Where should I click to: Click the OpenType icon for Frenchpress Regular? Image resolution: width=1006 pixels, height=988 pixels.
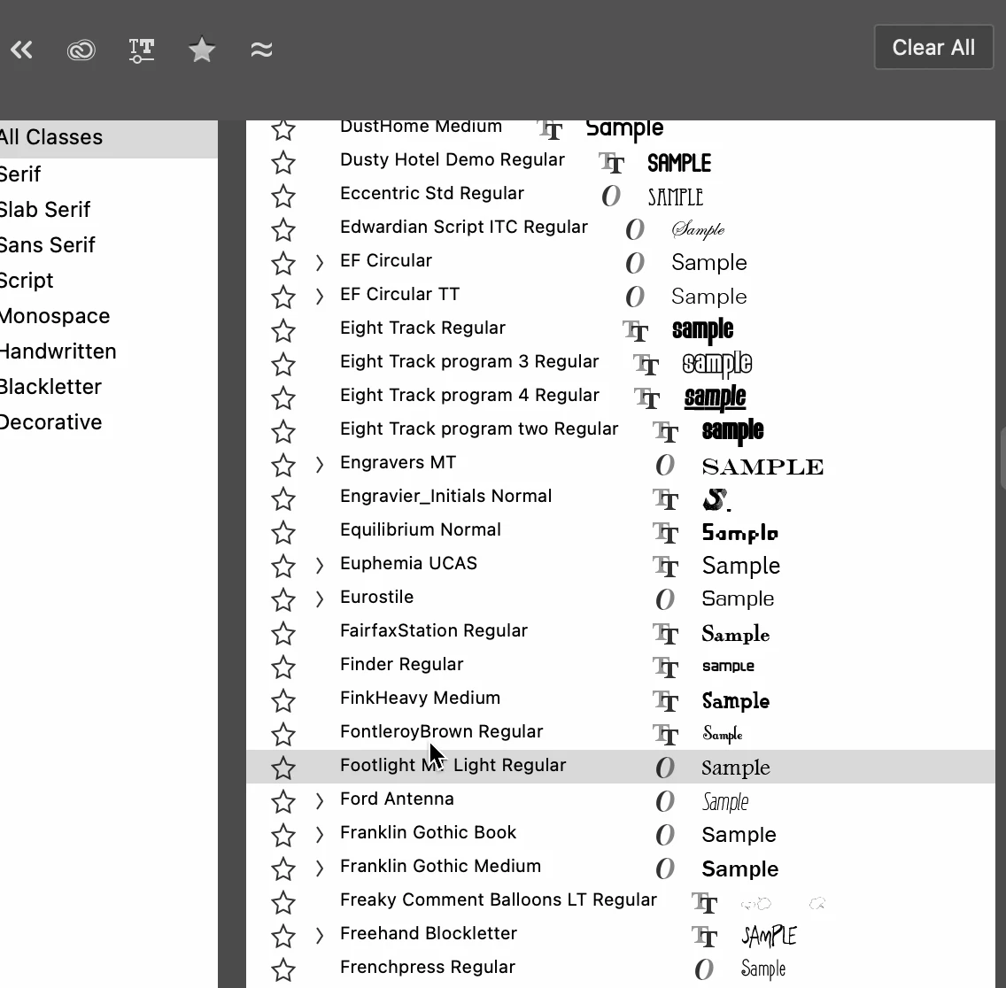click(x=703, y=969)
